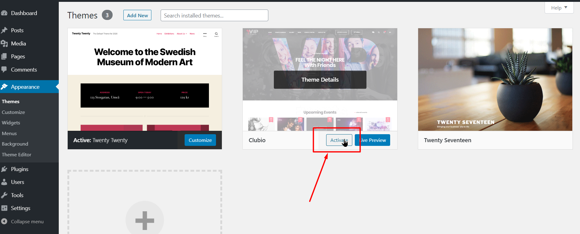
Task: Click the Settings sliders icon
Action: (x=4, y=208)
